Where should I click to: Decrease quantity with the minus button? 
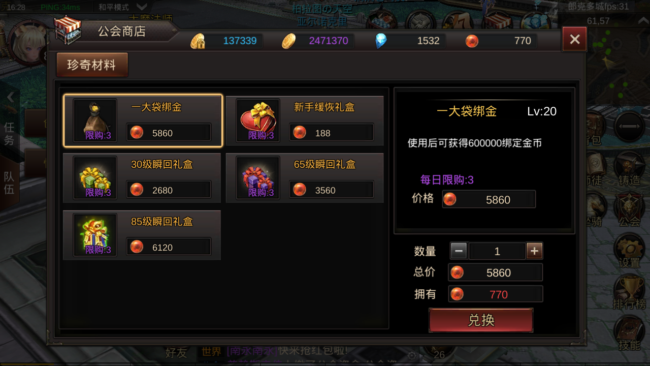coord(459,251)
